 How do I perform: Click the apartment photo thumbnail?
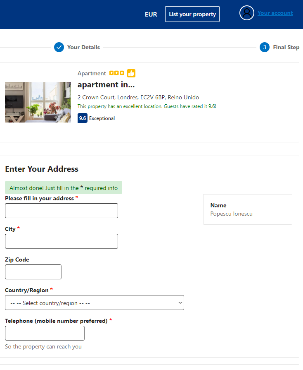click(x=38, y=102)
